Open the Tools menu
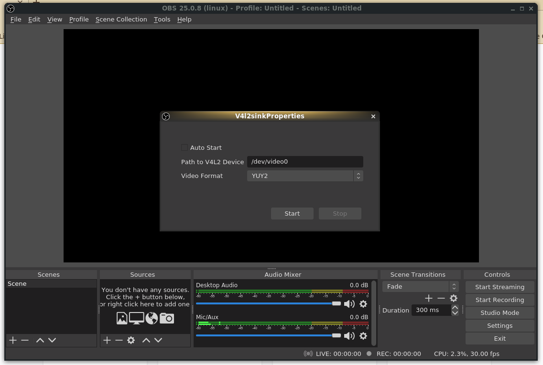 (x=162, y=20)
